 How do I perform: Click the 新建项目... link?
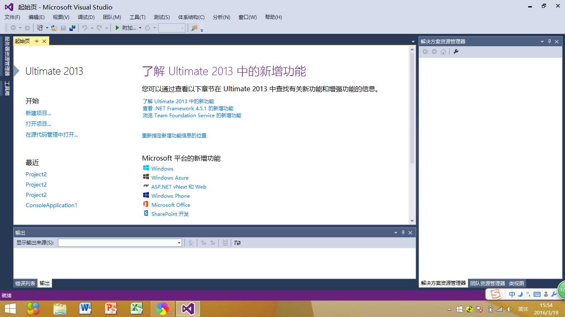click(x=38, y=113)
